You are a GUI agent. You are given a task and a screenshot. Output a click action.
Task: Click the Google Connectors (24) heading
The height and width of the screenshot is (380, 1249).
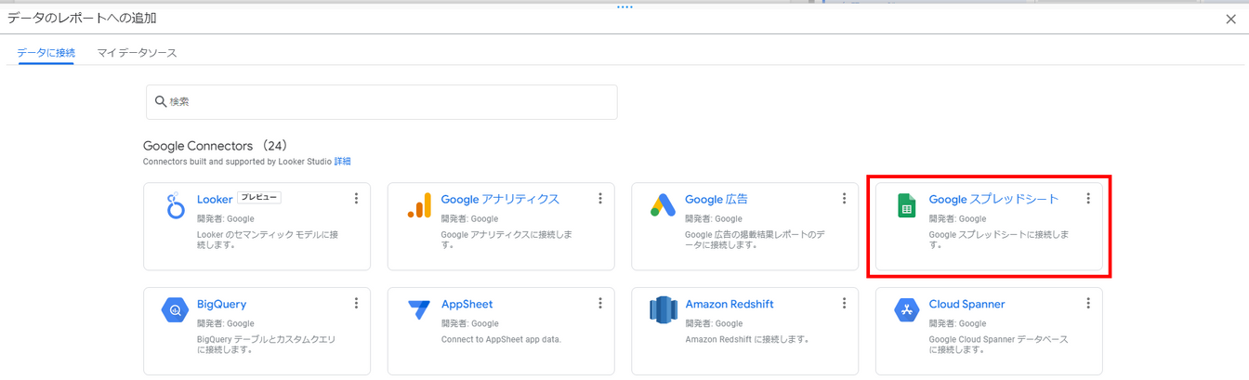point(216,146)
